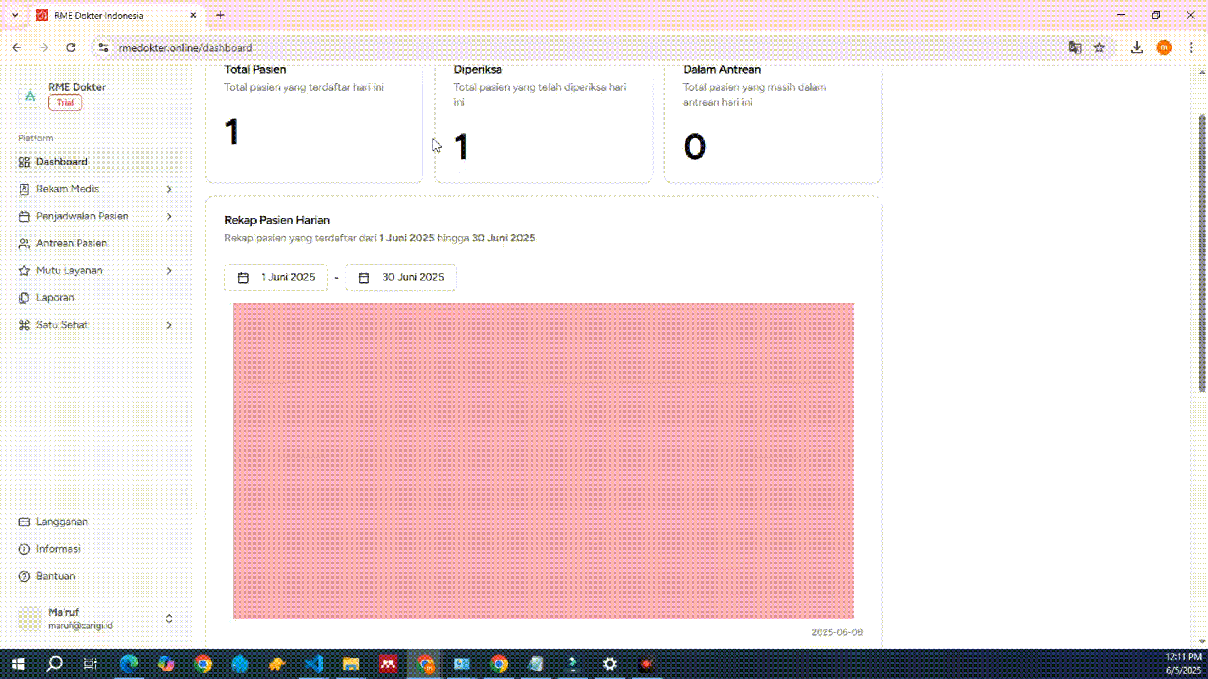
Task: Click the Dashboard grid icon in sidebar
Action: pos(24,162)
